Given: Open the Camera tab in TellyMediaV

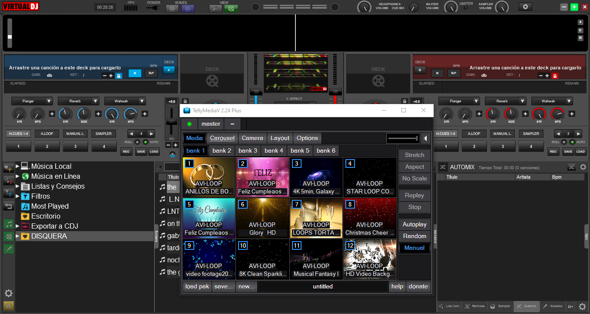Looking at the screenshot, I should (252, 138).
